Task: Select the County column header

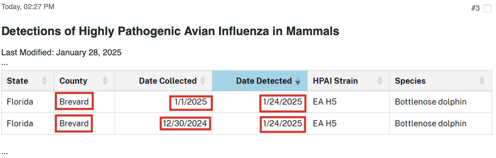Action: point(84,81)
